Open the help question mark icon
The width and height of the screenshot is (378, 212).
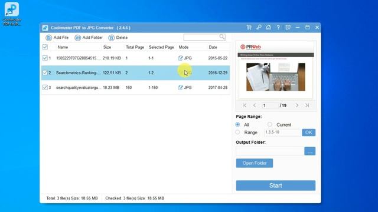(278, 28)
